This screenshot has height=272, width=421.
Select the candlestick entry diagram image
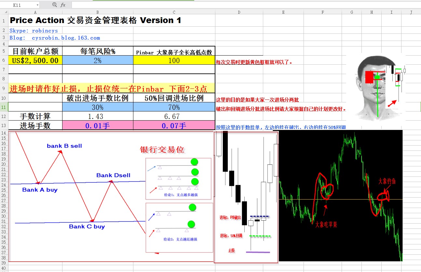(x=246, y=196)
